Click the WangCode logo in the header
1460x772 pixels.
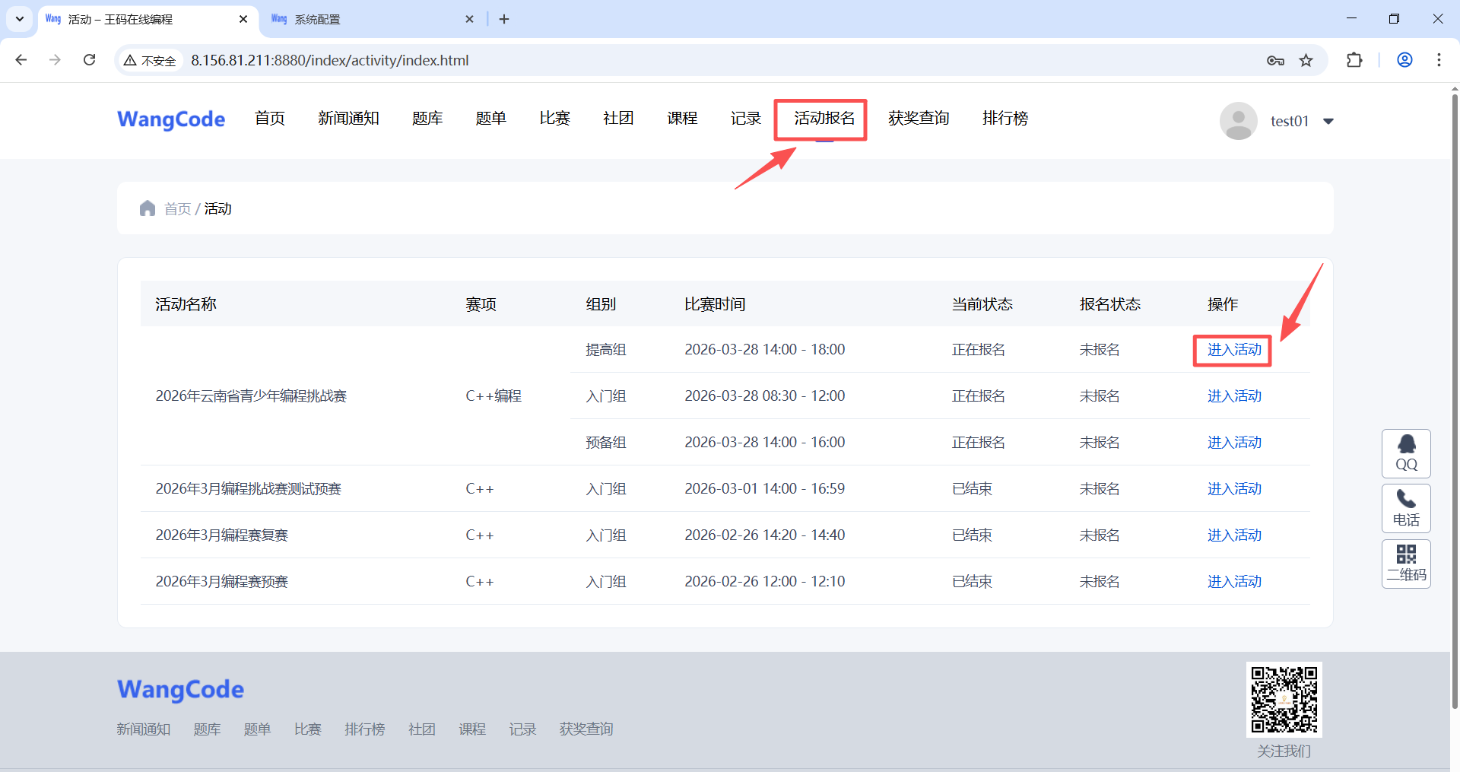(171, 119)
